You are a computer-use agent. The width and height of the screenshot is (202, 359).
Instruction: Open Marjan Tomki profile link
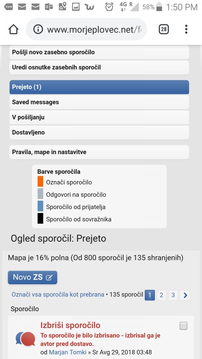(68, 352)
